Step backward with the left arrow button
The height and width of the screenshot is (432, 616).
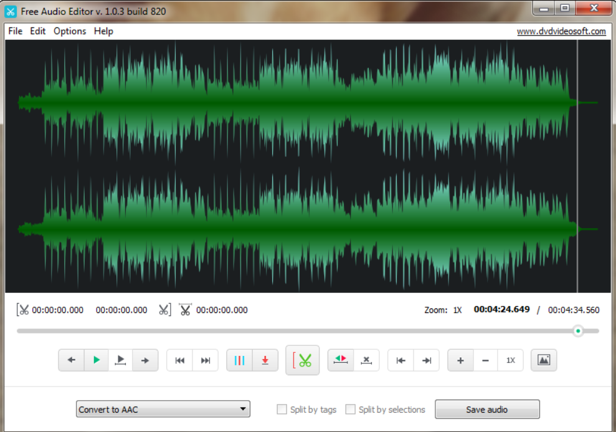click(x=72, y=360)
